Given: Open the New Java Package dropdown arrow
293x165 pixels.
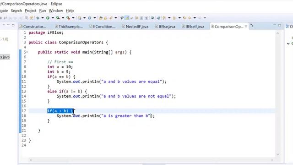Looking at the screenshot, I should coord(84,18).
